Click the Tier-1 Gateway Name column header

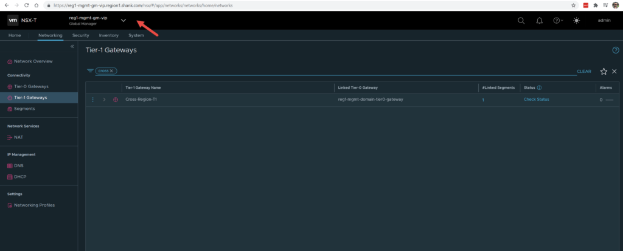[143, 88]
